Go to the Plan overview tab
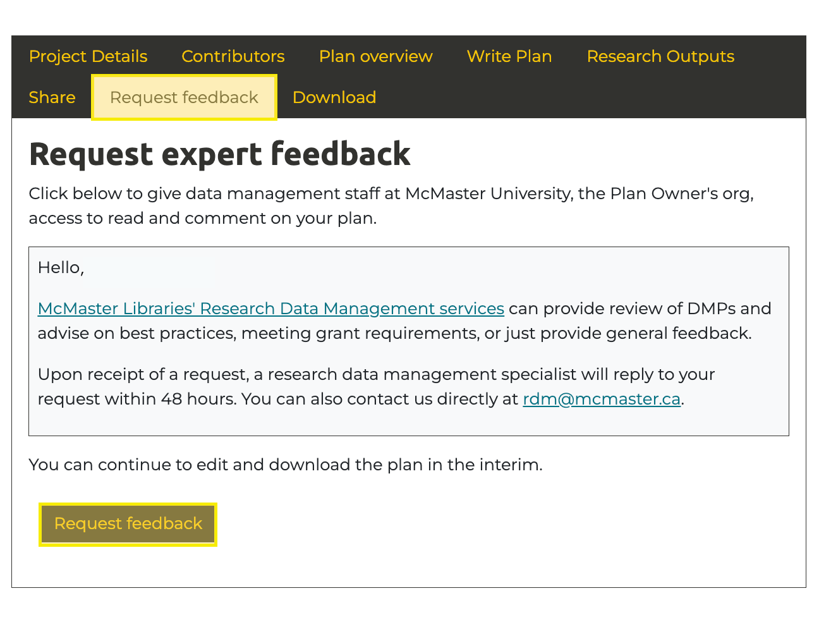This screenshot has width=819, height=622. [376, 56]
